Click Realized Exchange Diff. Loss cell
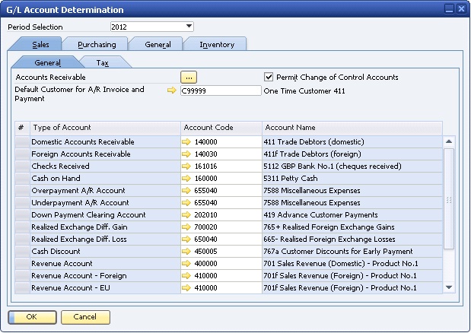 click(x=105, y=239)
